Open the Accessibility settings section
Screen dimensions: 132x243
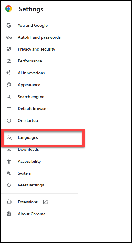pyautogui.click(x=29, y=161)
